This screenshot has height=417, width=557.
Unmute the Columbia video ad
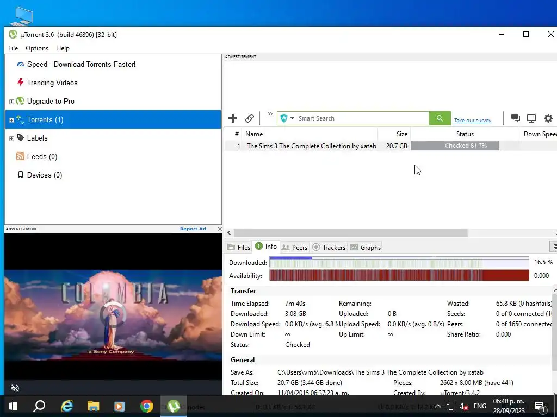click(15, 388)
